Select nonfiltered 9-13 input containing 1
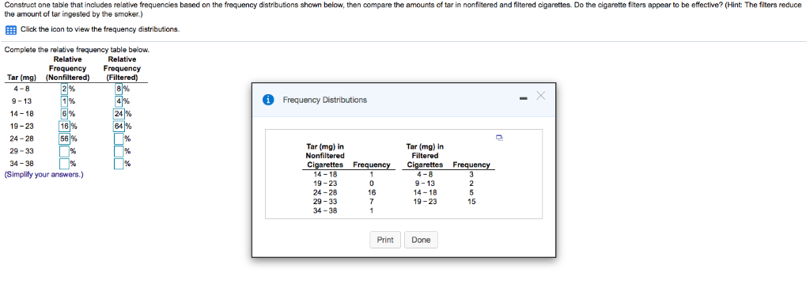The width and height of the screenshot is (810, 288). pyautogui.click(x=65, y=100)
